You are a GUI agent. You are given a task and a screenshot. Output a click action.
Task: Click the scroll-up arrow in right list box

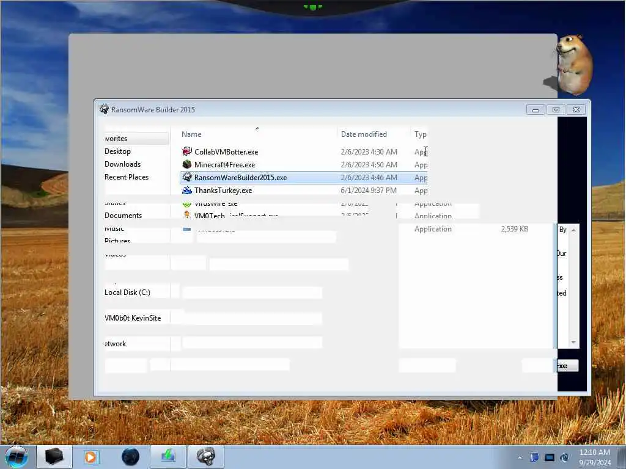(x=573, y=230)
